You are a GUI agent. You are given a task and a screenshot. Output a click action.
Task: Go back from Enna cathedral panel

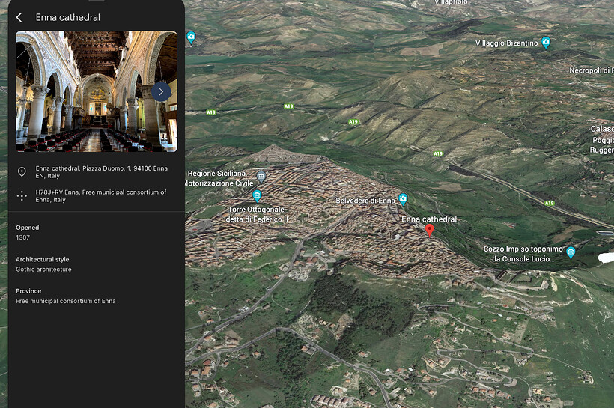(19, 17)
